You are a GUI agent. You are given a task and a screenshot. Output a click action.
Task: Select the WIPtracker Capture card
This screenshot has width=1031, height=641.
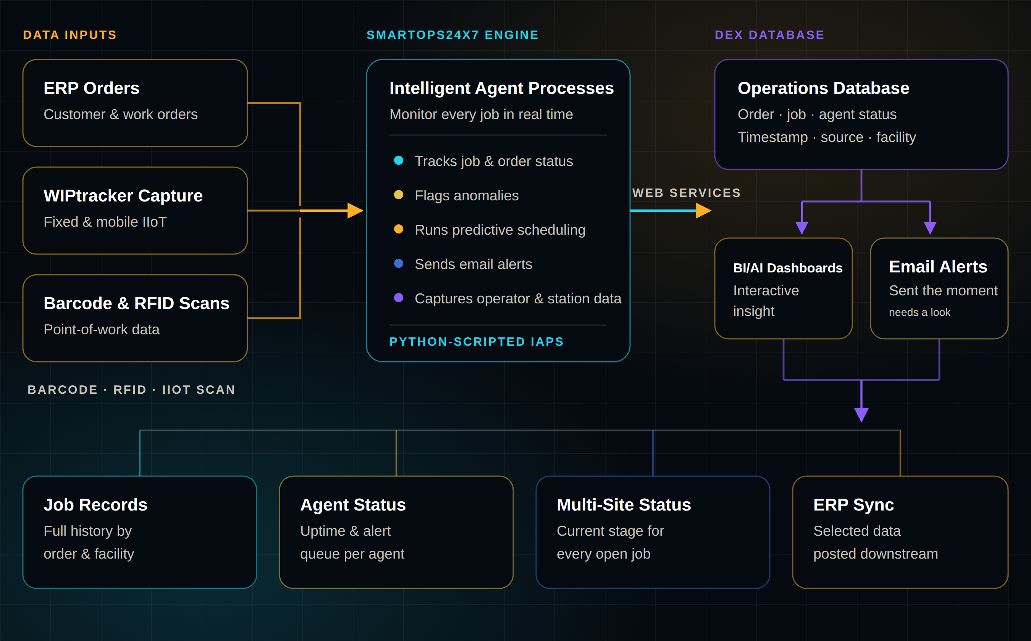(x=135, y=211)
